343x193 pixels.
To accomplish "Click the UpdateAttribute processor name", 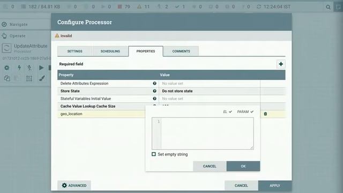I will pyautogui.click(x=31, y=46).
